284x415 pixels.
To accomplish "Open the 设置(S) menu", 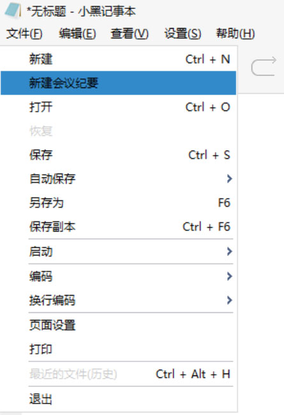I will click(x=183, y=34).
